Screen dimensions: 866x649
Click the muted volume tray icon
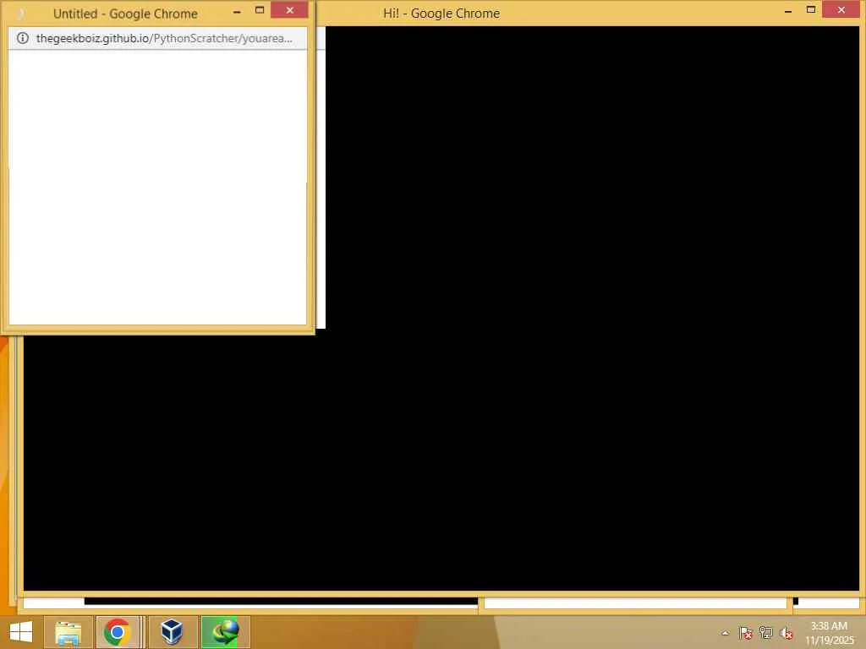coord(787,633)
